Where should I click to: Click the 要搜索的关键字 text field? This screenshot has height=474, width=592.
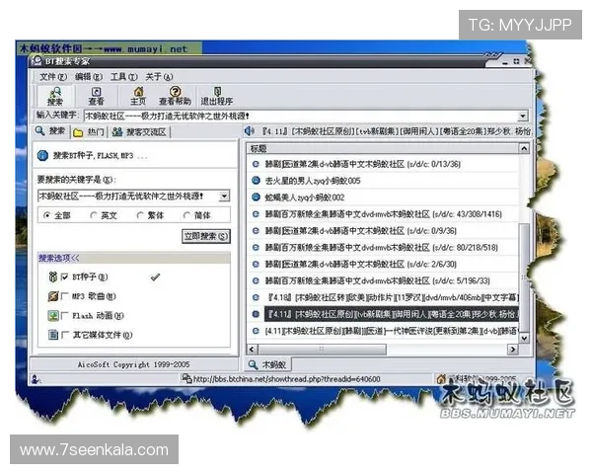coord(128,196)
